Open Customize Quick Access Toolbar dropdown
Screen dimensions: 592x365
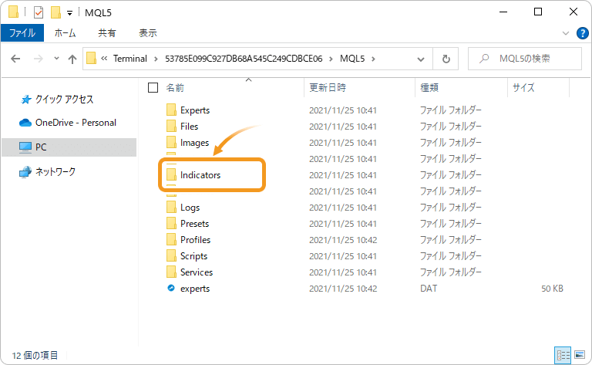coord(69,13)
